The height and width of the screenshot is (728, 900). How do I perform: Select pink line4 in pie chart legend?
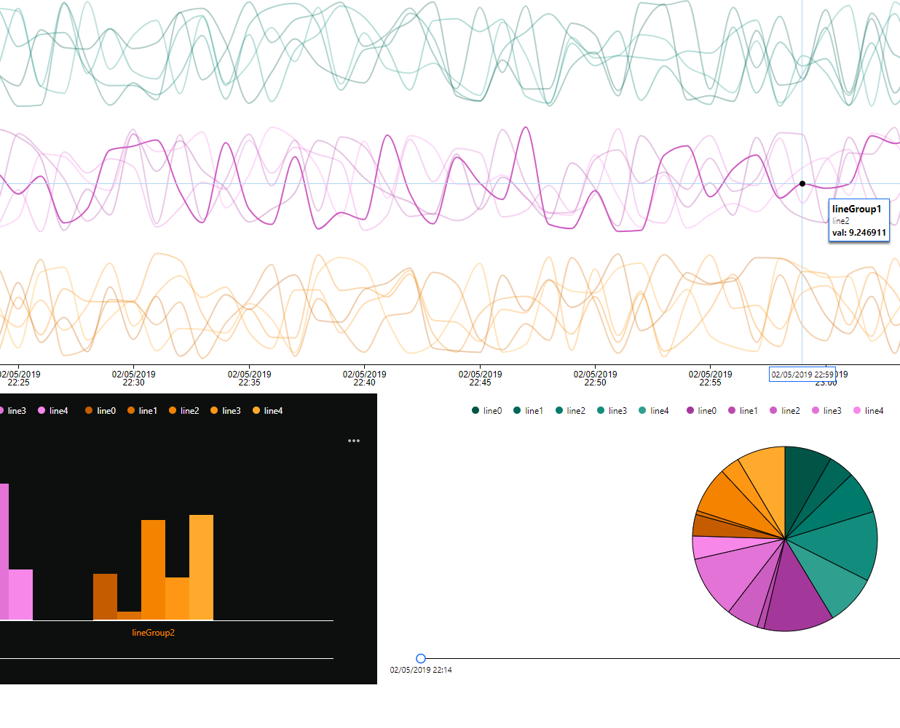click(x=868, y=411)
